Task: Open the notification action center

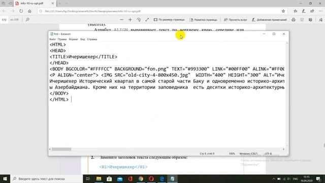Action: [318, 178]
